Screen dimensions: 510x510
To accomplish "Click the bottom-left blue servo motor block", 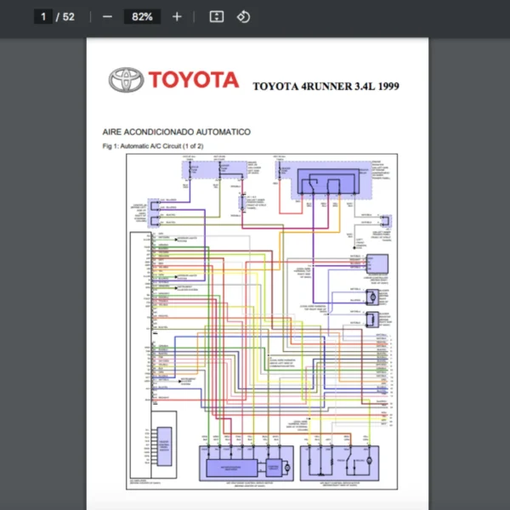I will point(245,463).
